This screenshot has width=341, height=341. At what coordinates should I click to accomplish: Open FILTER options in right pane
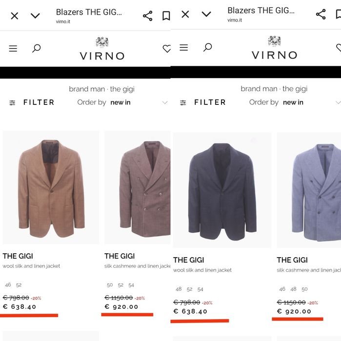pyautogui.click(x=203, y=102)
